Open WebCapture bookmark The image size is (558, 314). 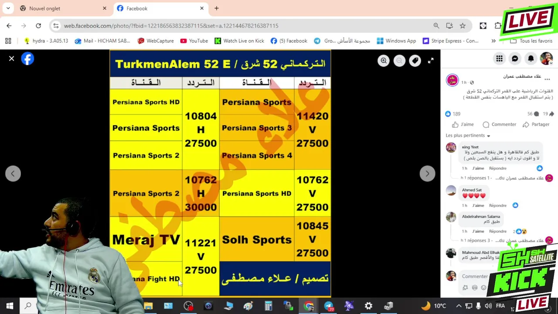[x=156, y=41]
